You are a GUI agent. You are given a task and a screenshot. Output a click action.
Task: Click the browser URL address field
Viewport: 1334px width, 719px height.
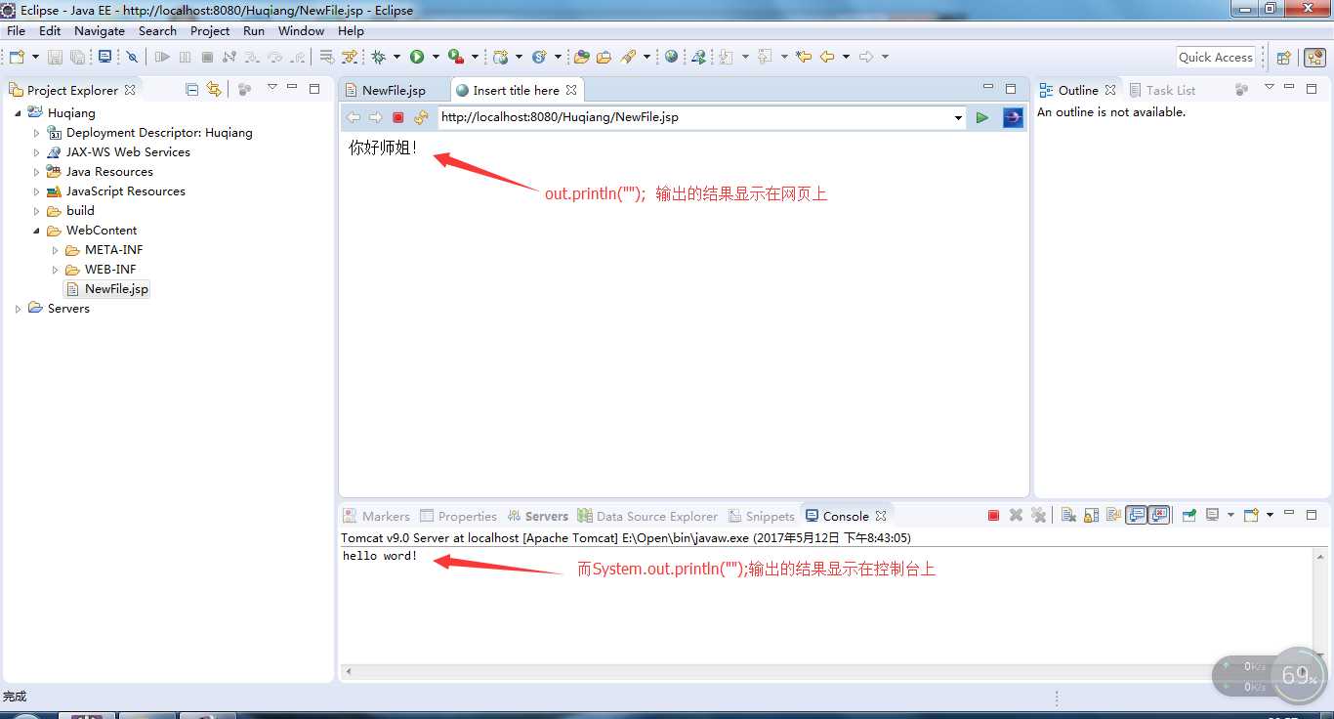click(x=695, y=117)
